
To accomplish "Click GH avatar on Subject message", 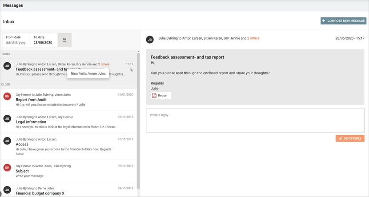I will coord(7,168).
